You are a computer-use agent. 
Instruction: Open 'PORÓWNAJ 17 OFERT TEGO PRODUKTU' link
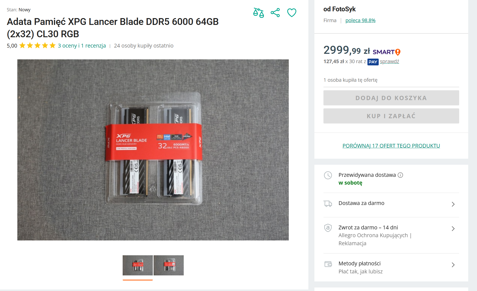[x=391, y=146]
